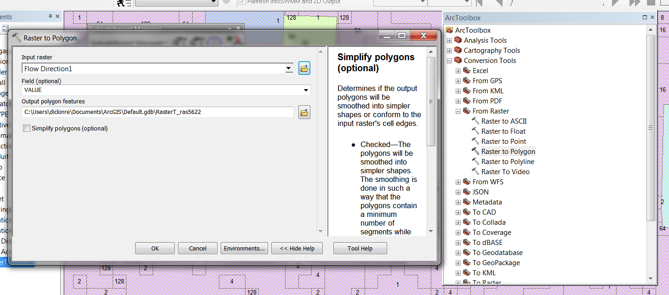The width and height of the screenshot is (669, 295).
Task: Select the From KML label in ArcToolbox
Action: coord(488,91)
